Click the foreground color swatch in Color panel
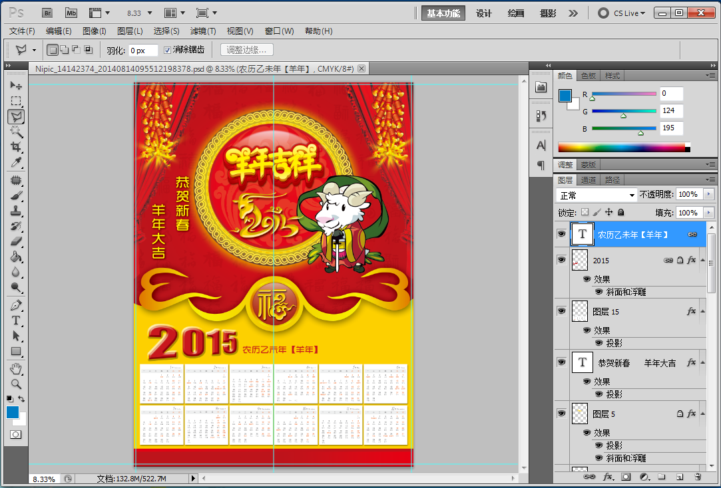Image resolution: width=721 pixels, height=488 pixels. point(565,96)
